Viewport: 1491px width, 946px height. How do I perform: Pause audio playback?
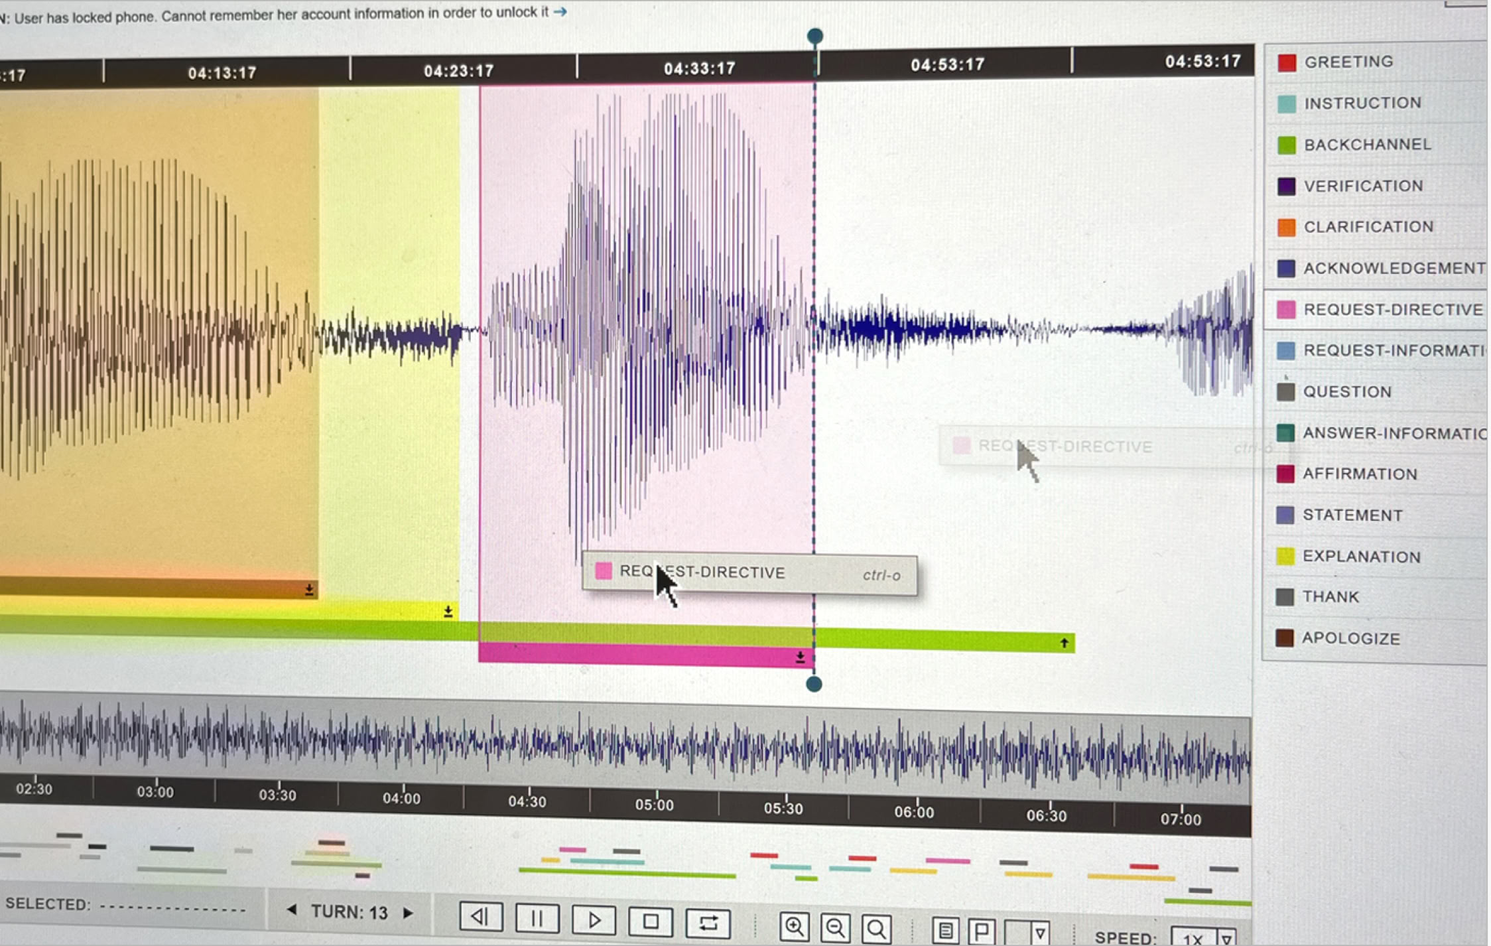[537, 919]
